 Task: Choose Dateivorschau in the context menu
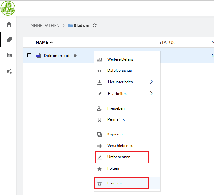point(119,71)
